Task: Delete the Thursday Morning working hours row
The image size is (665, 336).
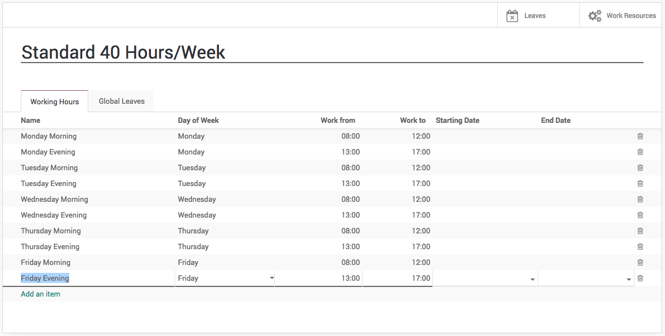Action: click(x=640, y=231)
